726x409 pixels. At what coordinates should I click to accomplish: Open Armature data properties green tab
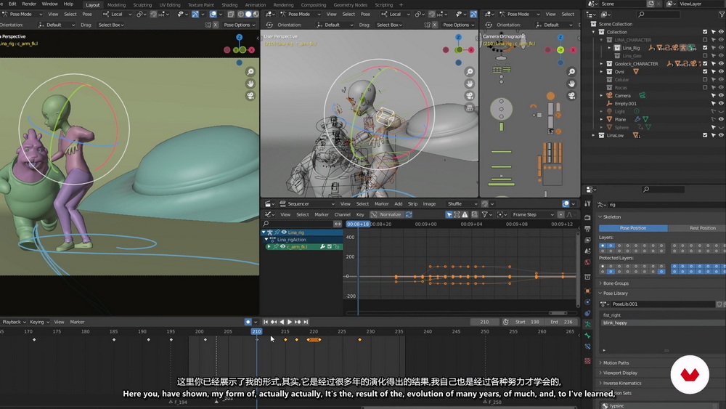(587, 324)
